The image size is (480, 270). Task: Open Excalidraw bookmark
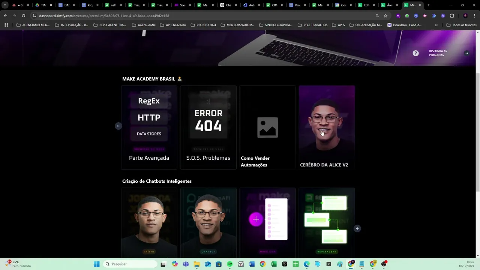[x=404, y=25]
